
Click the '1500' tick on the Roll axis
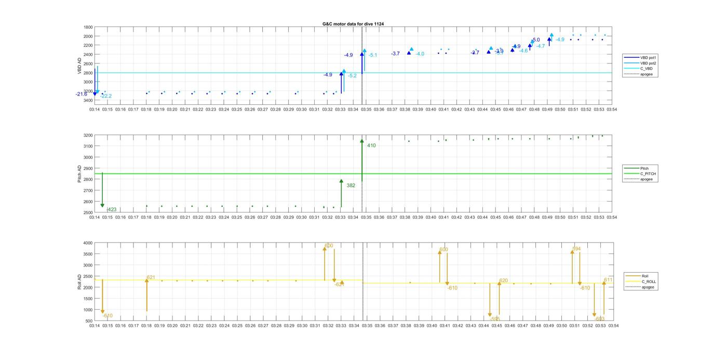[x=88, y=299]
